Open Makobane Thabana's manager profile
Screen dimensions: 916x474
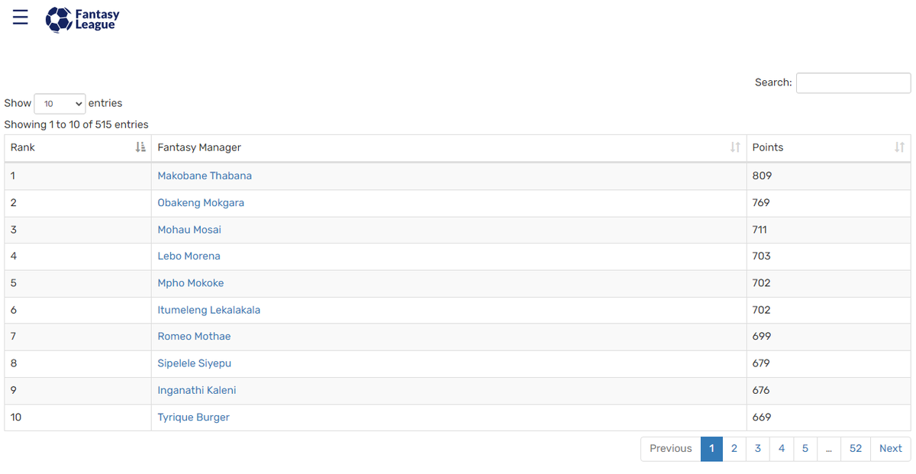tap(205, 176)
